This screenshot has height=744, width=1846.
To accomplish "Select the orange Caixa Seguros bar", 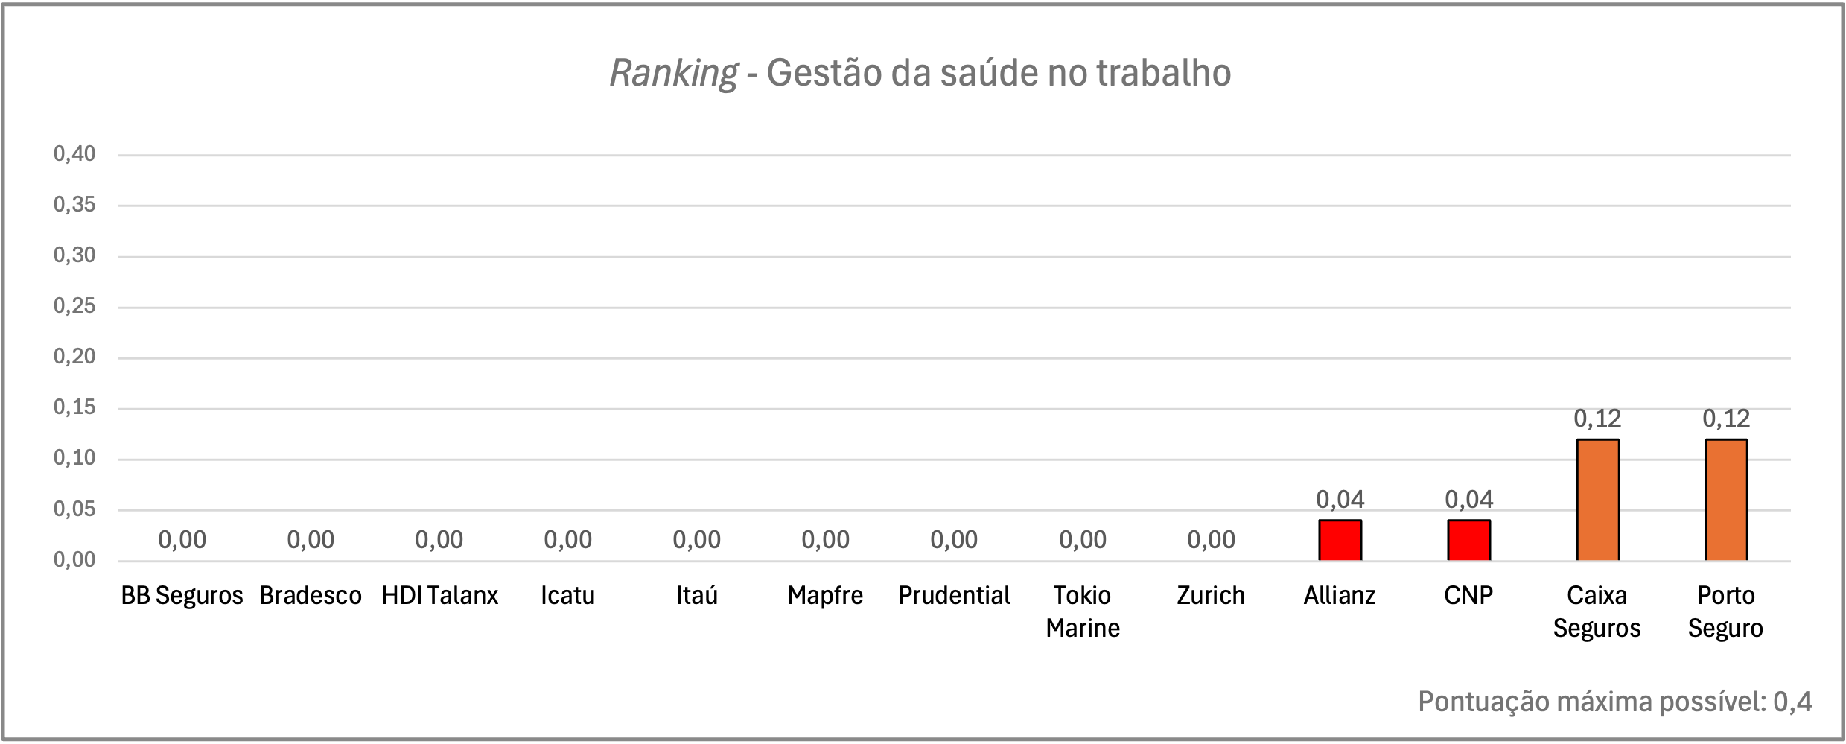I will click(x=1597, y=500).
